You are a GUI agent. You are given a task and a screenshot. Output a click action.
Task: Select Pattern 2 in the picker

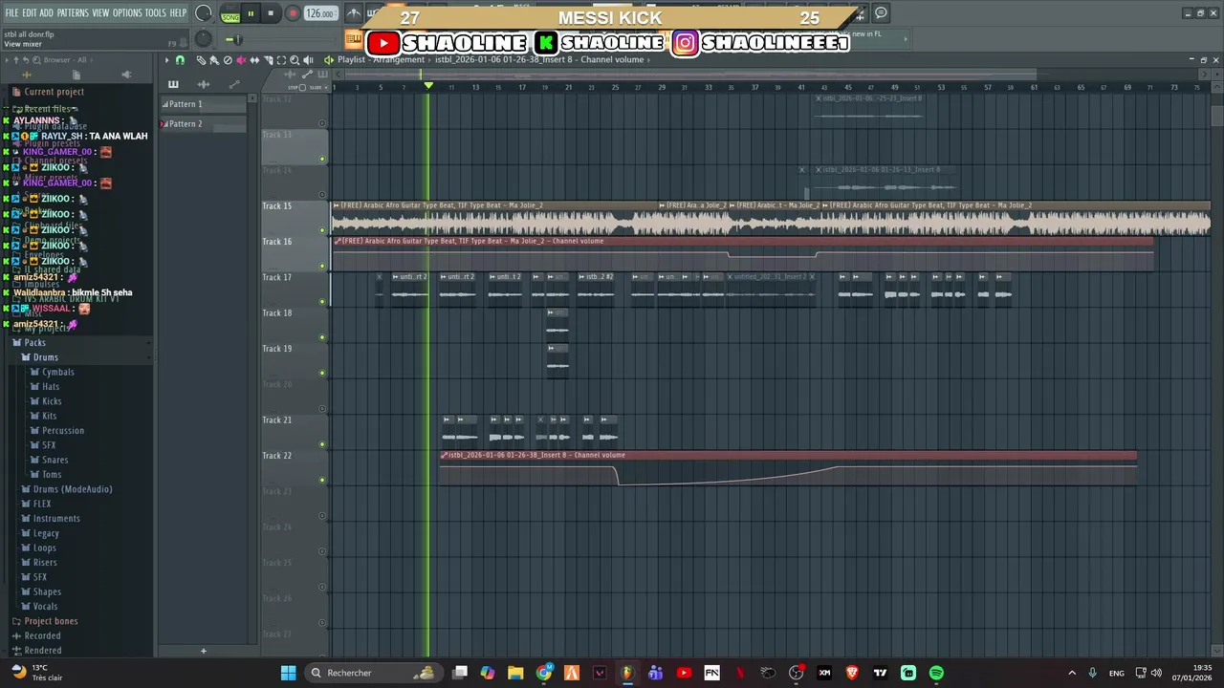point(203,124)
